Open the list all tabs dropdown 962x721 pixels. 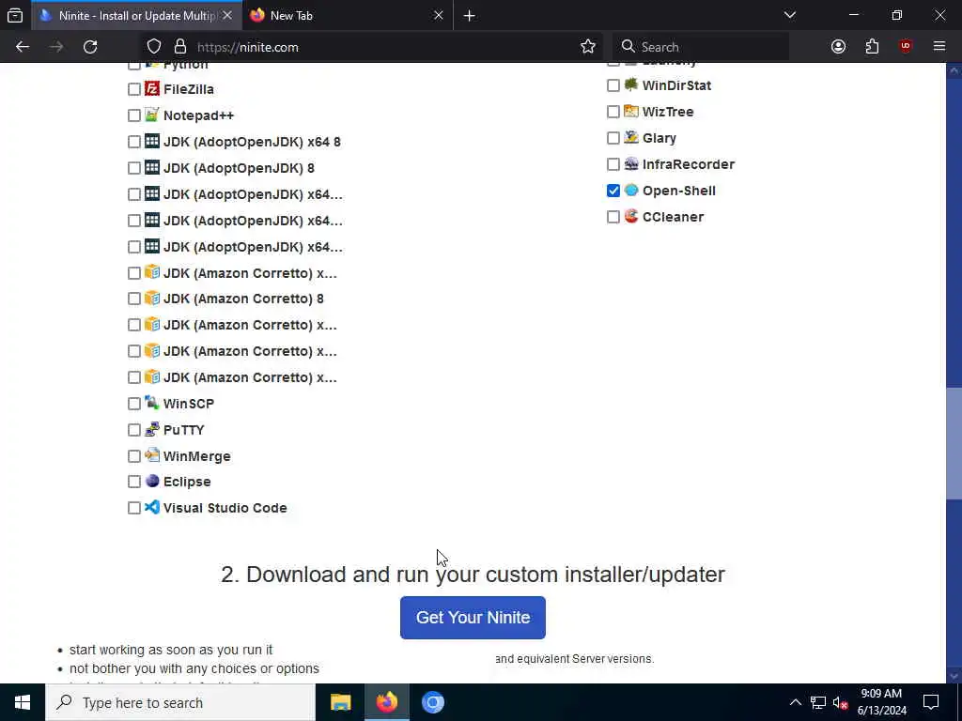789,15
